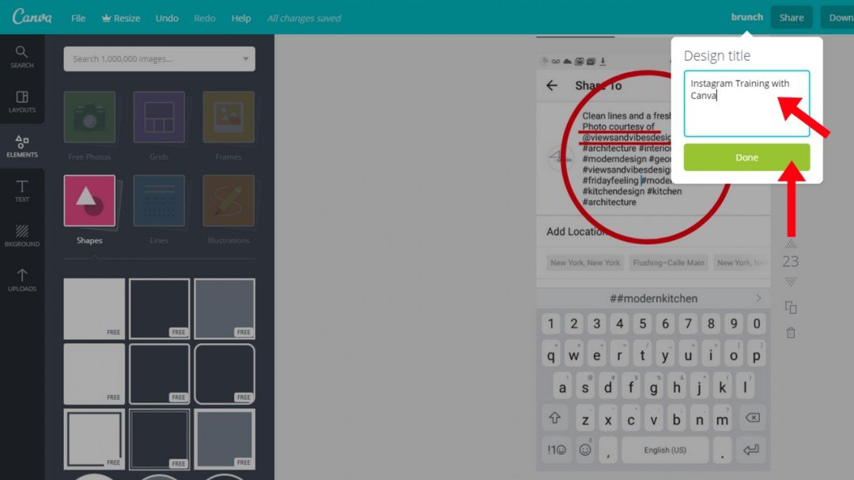Open the Uploads sidebar tab

click(x=22, y=281)
